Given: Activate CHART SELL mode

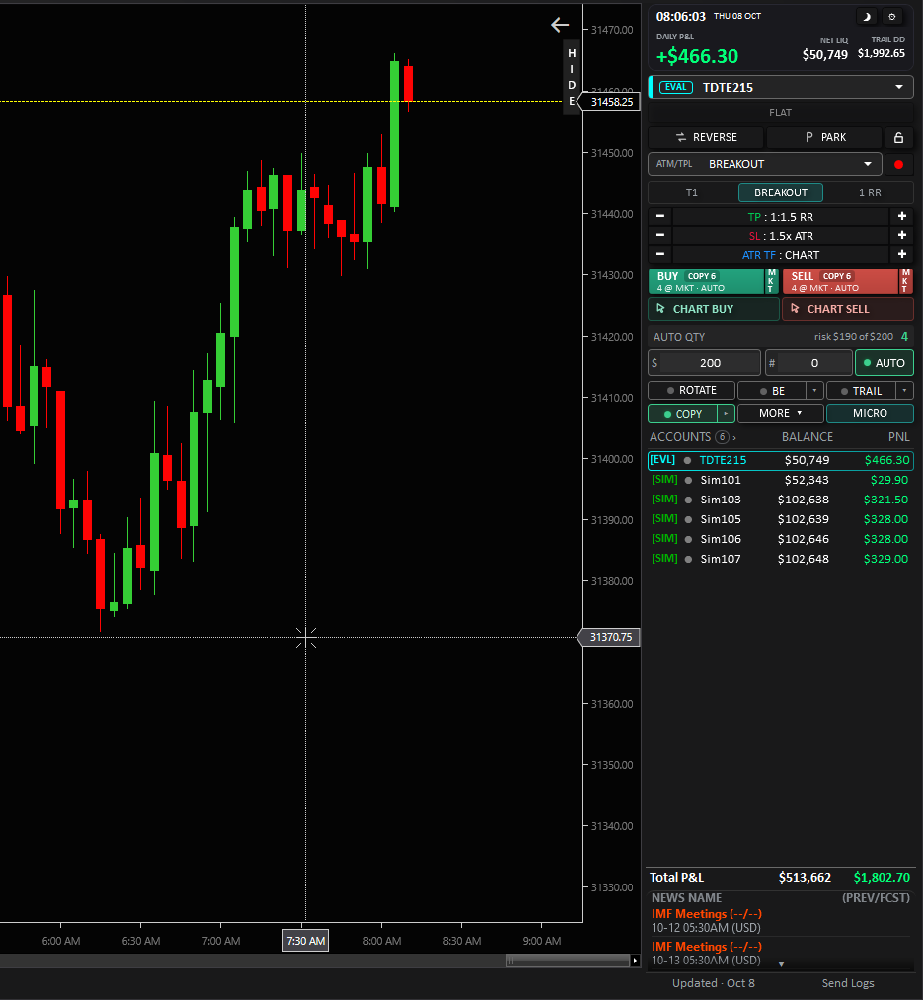Looking at the screenshot, I should point(848,309).
